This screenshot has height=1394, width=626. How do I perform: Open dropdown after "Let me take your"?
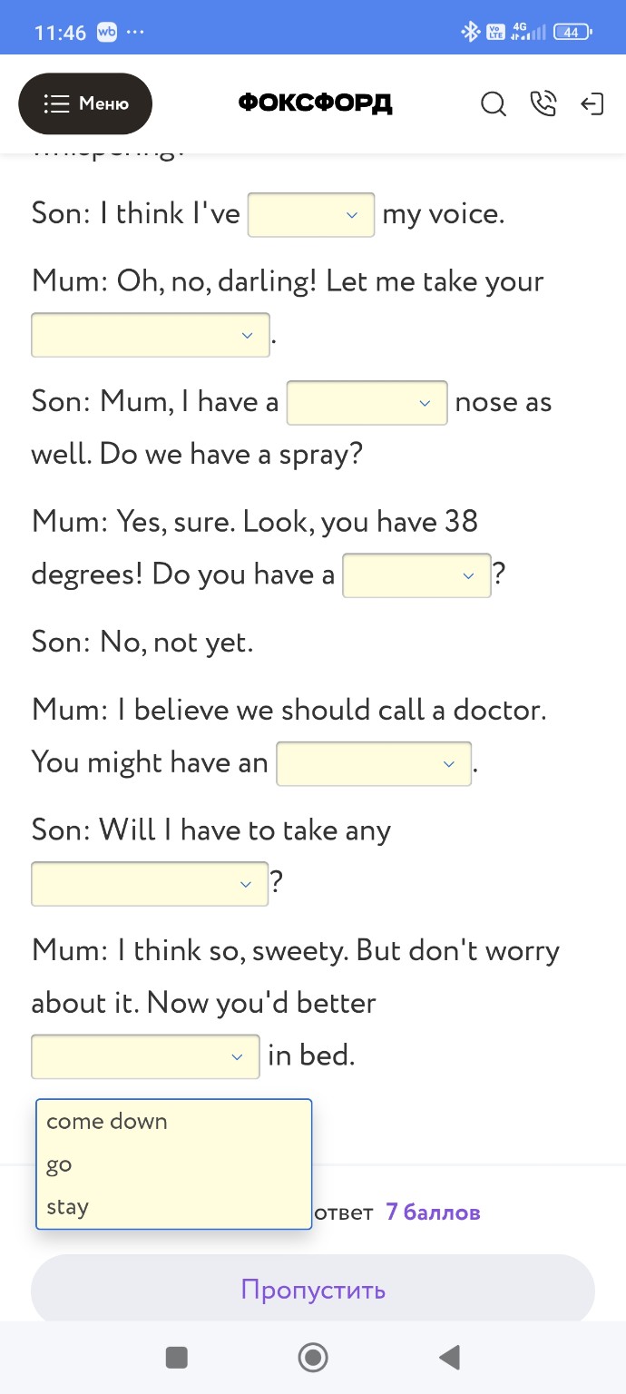pos(151,335)
